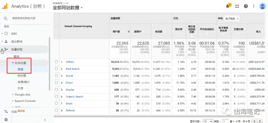268x123 pixels.
Task: Check the box for the Direct row
Action: pos(56,82)
